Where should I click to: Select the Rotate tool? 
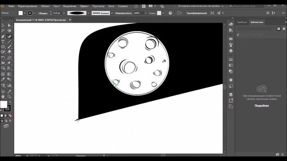pos(3,58)
